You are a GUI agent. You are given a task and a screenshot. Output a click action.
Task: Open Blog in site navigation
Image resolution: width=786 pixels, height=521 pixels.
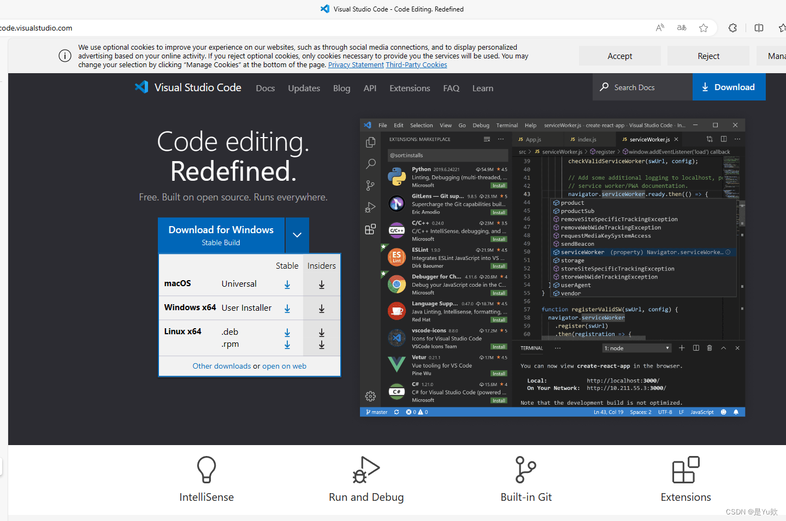click(342, 88)
